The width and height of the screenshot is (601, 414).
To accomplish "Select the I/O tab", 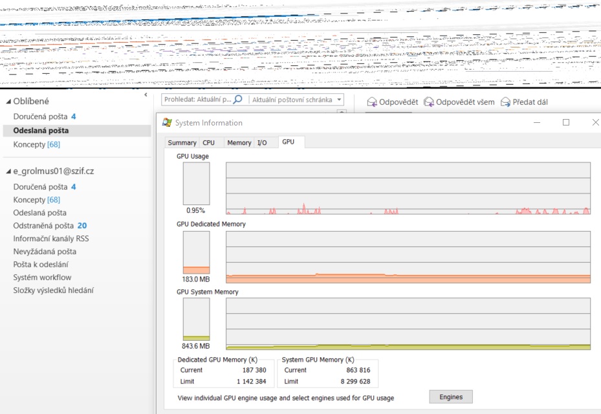I will [x=262, y=143].
